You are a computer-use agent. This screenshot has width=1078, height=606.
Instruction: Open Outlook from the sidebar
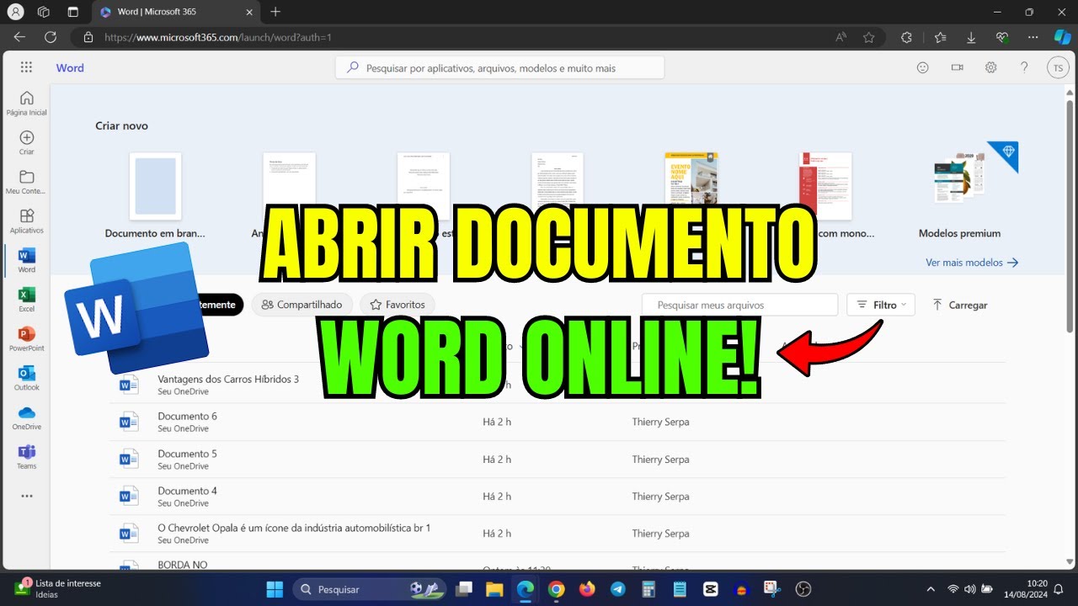coord(27,378)
